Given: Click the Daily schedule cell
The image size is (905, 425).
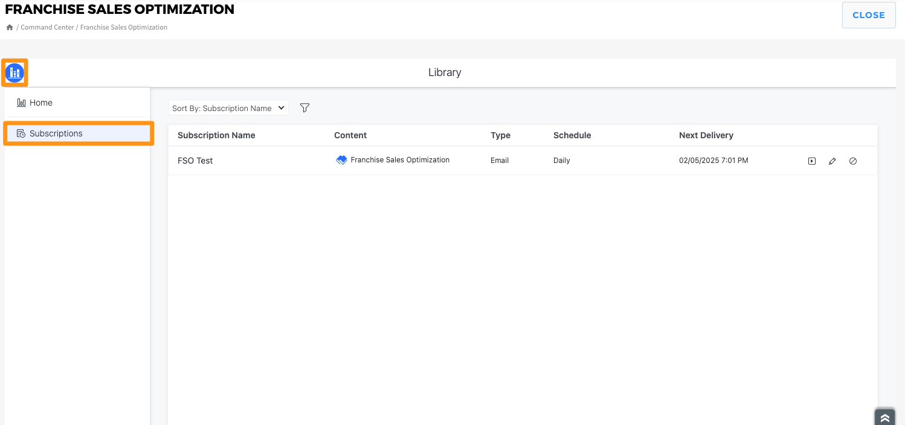Looking at the screenshot, I should point(562,161).
